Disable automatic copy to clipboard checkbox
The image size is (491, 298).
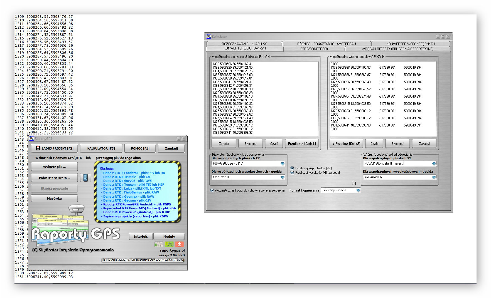(212, 190)
